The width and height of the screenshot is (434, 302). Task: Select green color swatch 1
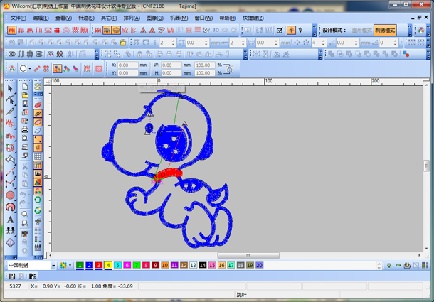[80, 265]
